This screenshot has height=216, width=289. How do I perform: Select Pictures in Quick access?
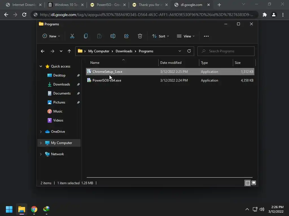pyautogui.click(x=59, y=102)
